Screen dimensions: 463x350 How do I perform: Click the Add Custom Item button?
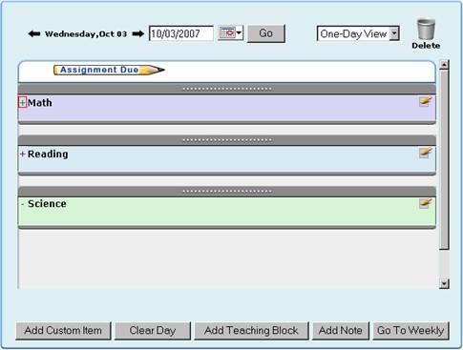click(63, 331)
